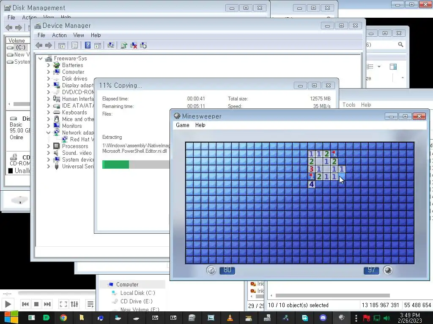This screenshot has height=324, width=433.
Task: Click the search magnifier icon in Explorer window
Action: [x=400, y=44]
